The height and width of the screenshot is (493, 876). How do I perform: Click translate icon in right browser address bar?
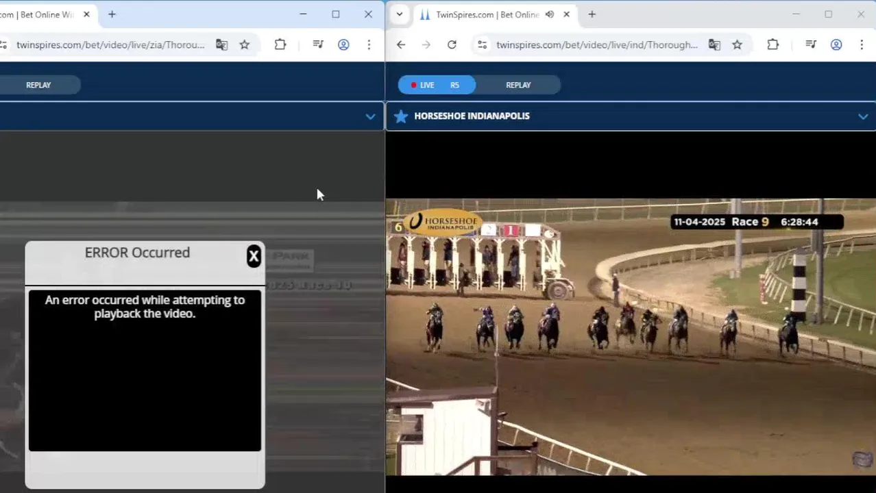point(714,45)
